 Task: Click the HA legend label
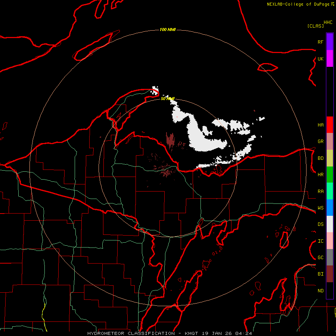coord(321,125)
